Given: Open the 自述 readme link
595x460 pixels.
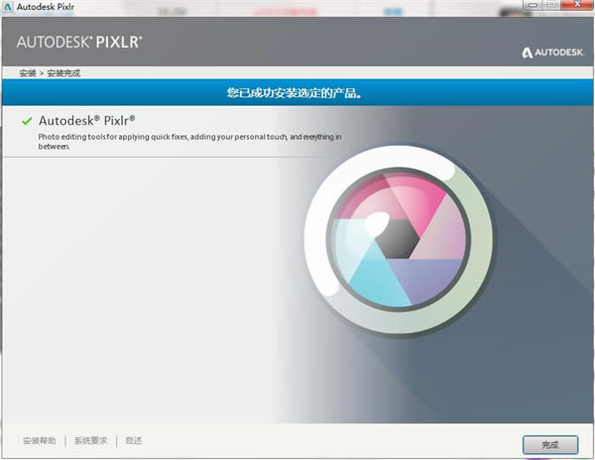Looking at the screenshot, I should 134,440.
